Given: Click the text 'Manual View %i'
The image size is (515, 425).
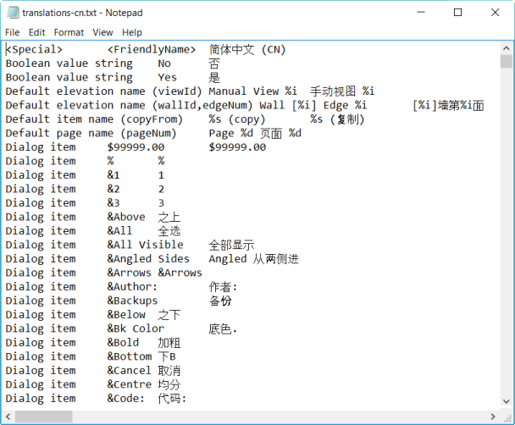Looking at the screenshot, I should (x=253, y=91).
